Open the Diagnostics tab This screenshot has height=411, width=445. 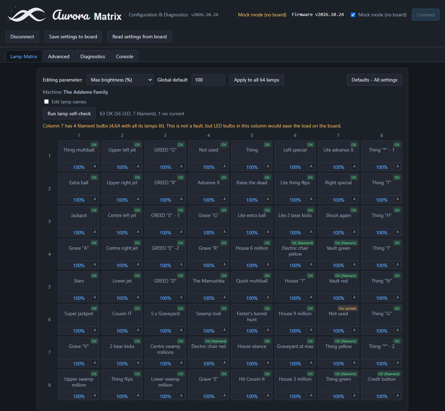click(93, 56)
